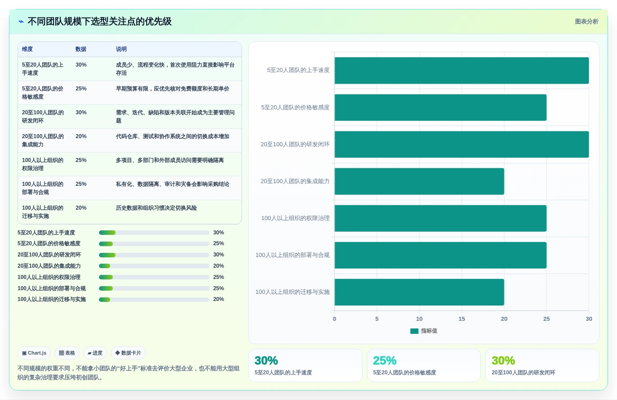Select table row 20至100人团队的研发闭环

click(130, 117)
